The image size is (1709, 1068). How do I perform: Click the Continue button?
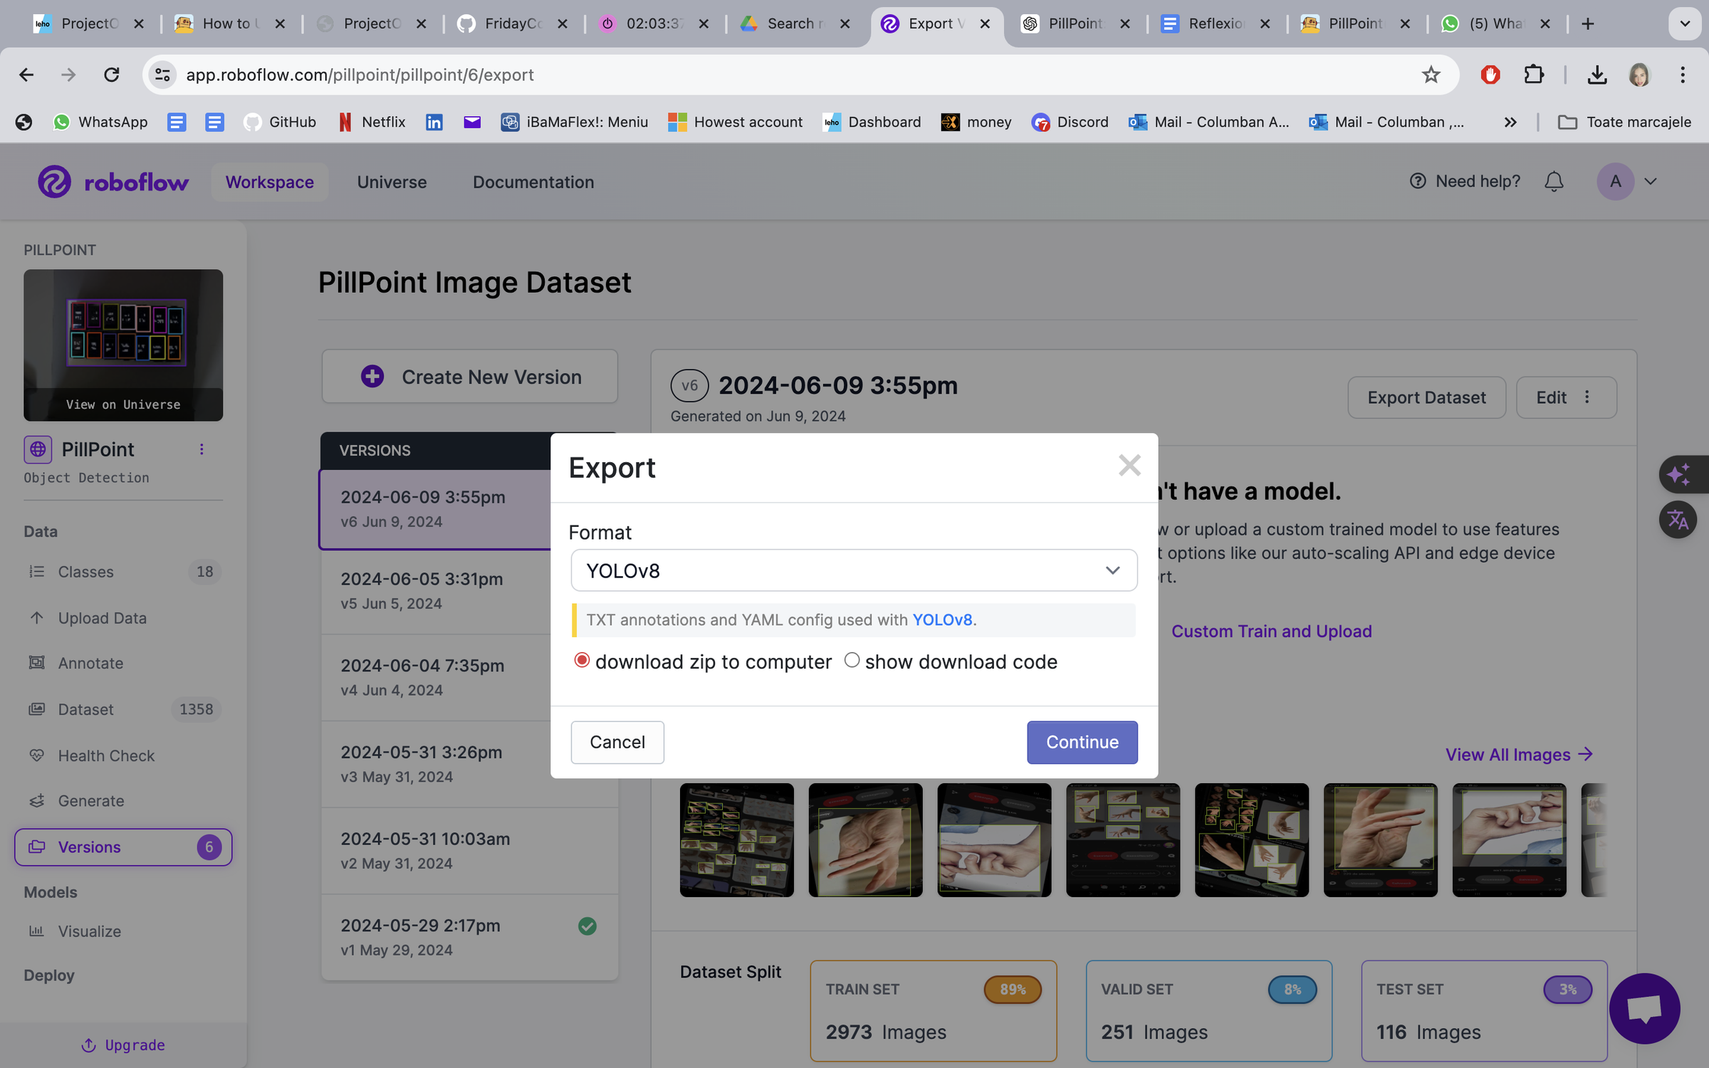coord(1081,742)
